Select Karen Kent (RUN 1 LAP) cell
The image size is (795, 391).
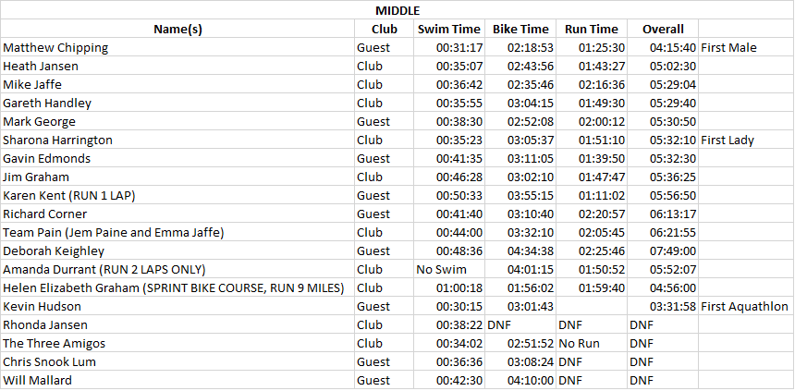click(71, 195)
